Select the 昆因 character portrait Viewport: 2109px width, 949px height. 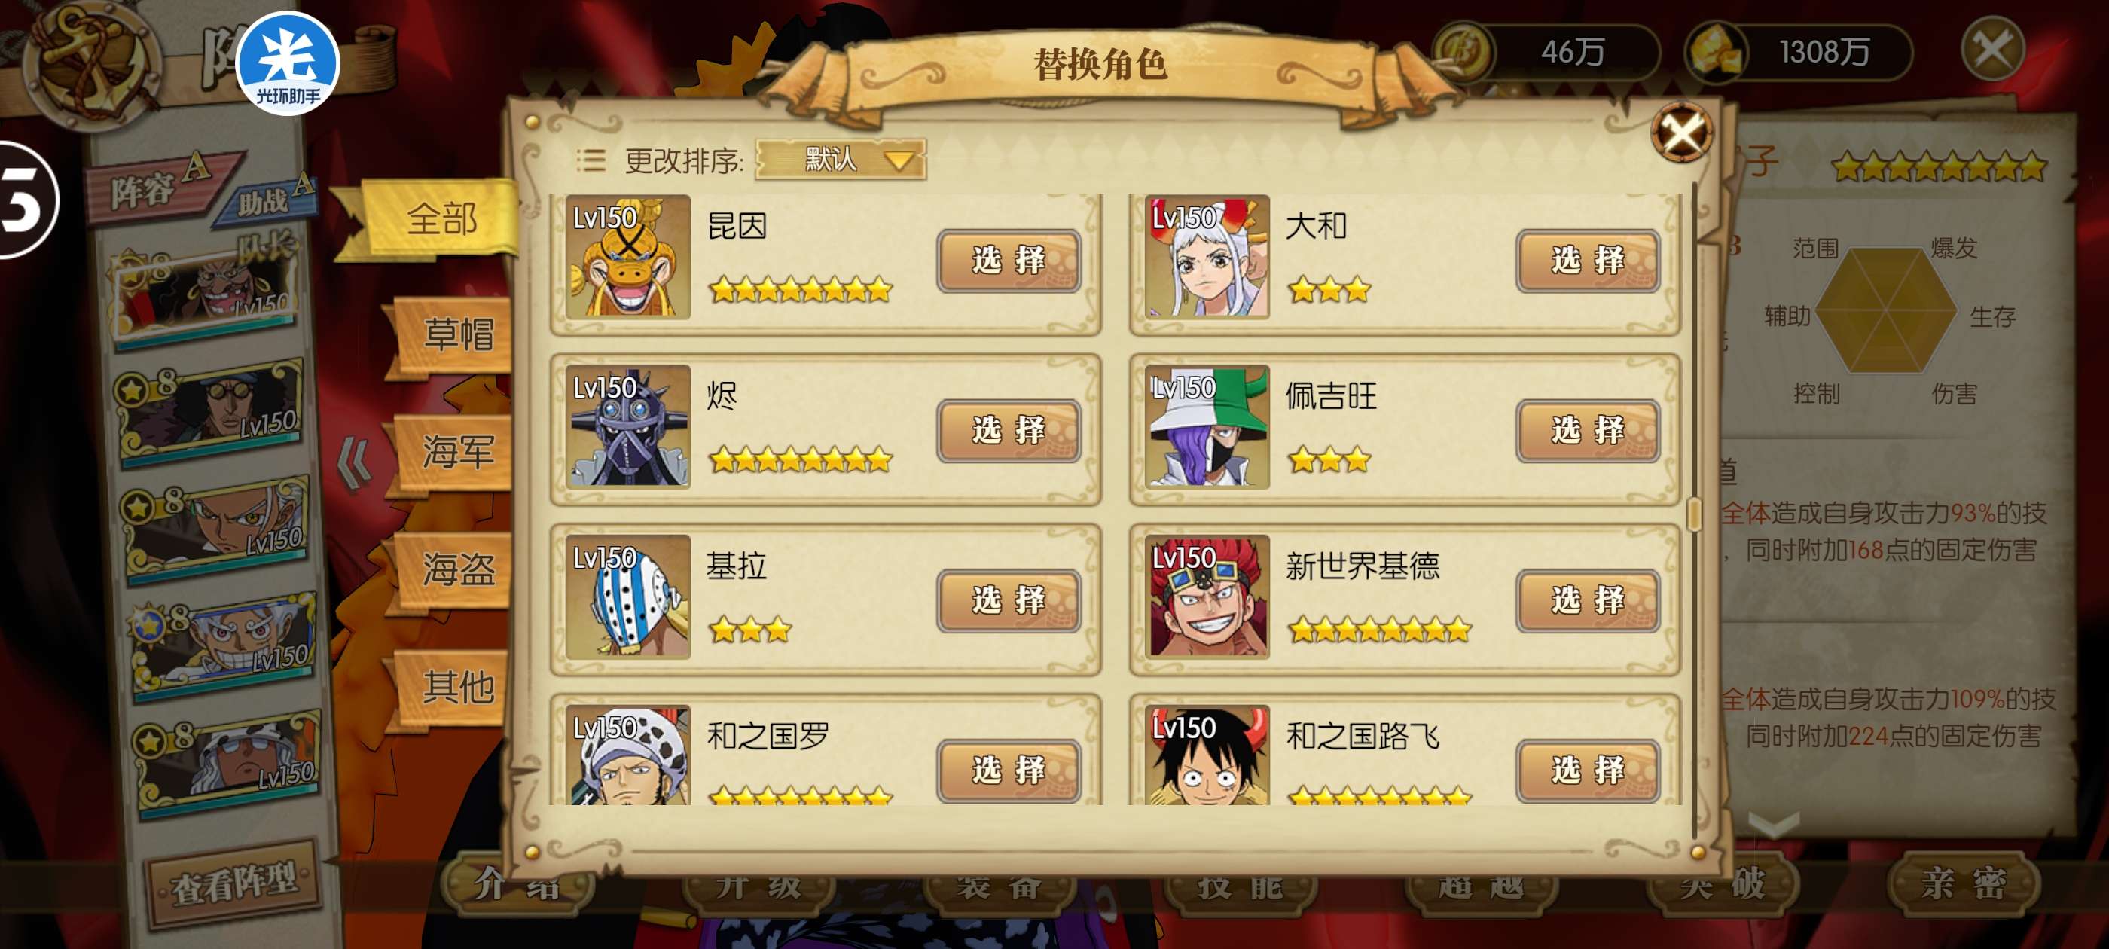pos(628,256)
